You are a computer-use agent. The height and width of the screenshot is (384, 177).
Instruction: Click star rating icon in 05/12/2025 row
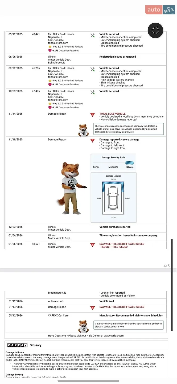tap(50, 46)
